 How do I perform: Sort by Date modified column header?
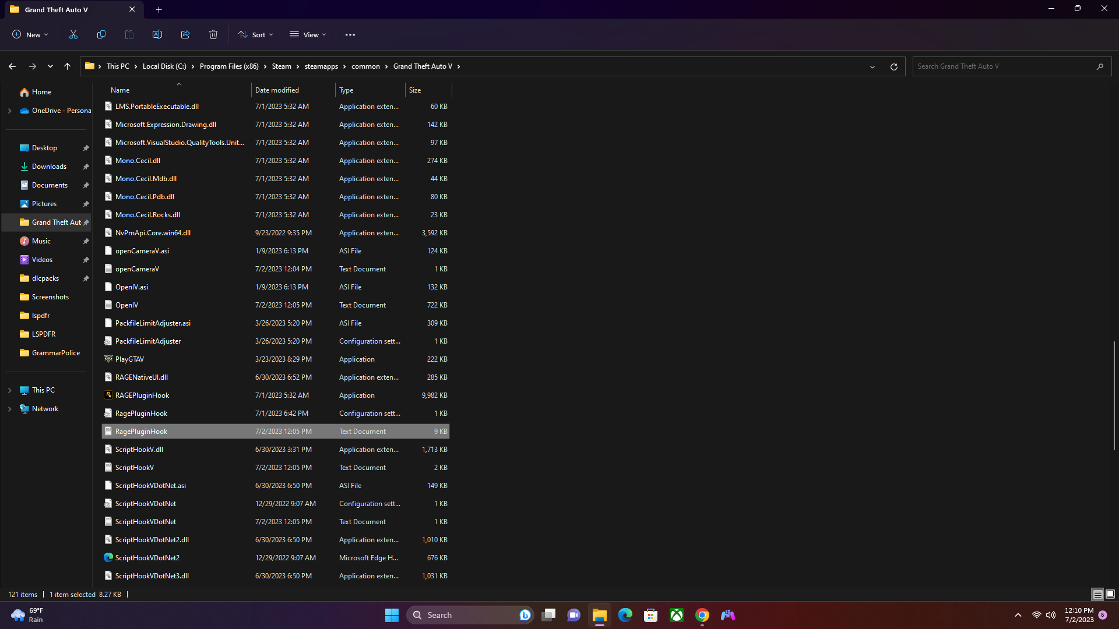[277, 90]
